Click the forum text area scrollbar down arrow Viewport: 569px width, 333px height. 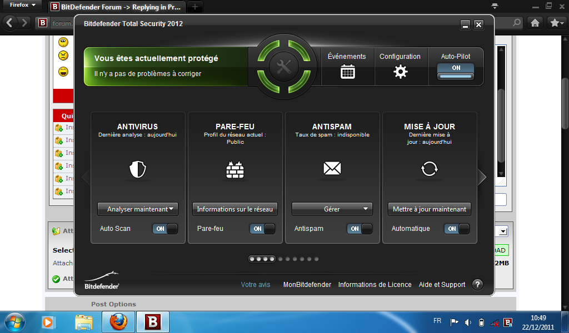[501, 174]
